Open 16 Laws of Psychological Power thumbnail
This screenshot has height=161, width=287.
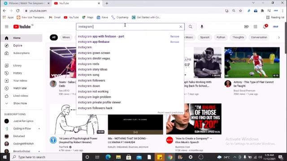tap(77, 119)
